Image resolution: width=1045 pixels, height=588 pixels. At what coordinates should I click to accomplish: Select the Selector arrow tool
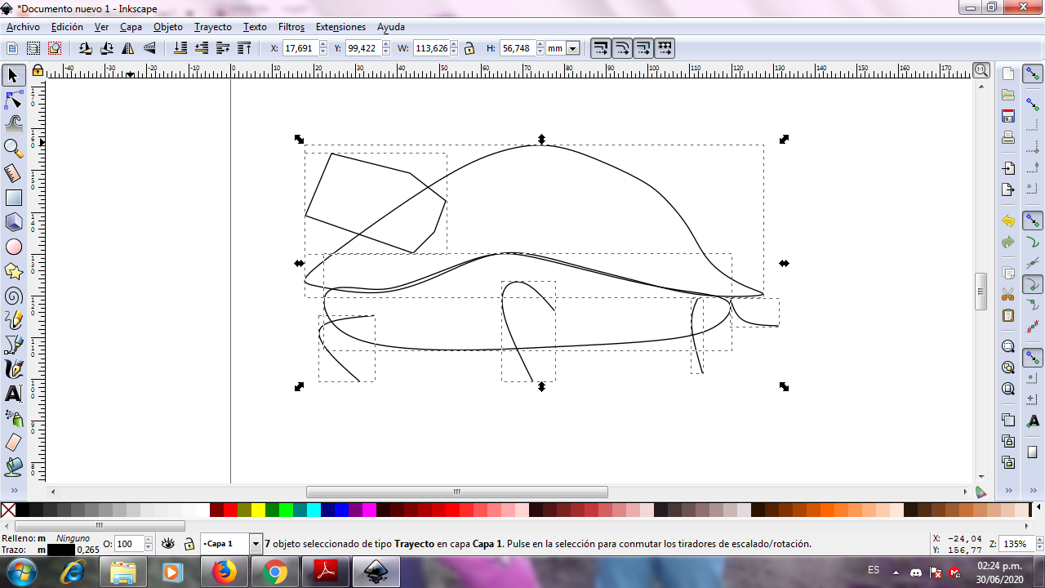13,75
